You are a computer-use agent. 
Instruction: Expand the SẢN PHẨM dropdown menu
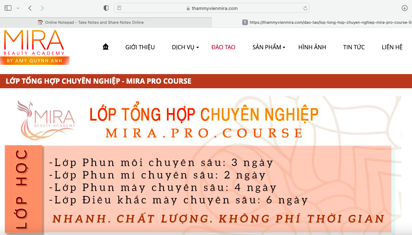tap(269, 47)
